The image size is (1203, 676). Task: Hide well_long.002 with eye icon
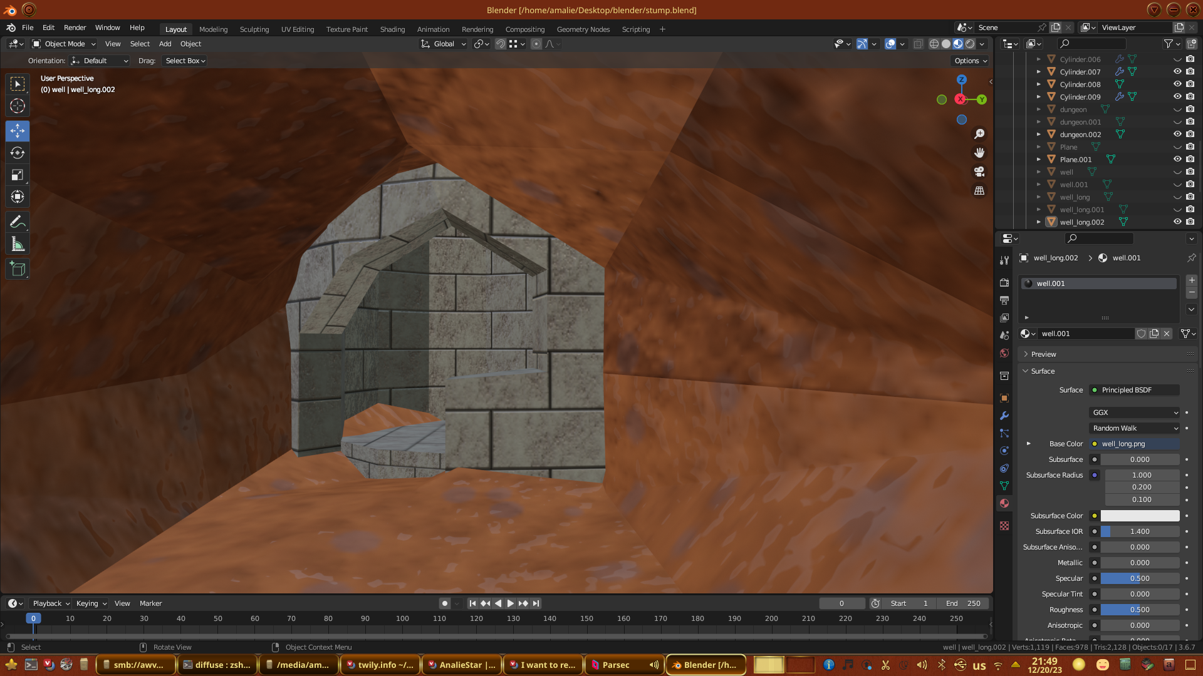pyautogui.click(x=1177, y=222)
